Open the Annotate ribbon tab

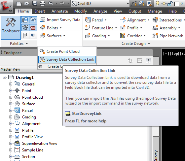coord(59,11)
